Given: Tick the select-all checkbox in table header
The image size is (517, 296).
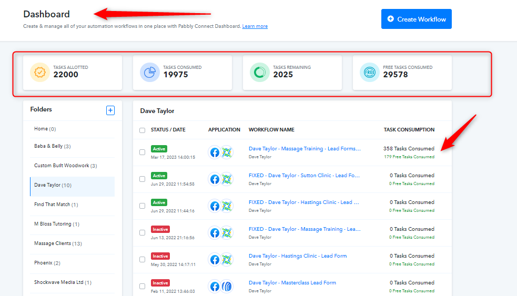Looking at the screenshot, I should coord(142,130).
